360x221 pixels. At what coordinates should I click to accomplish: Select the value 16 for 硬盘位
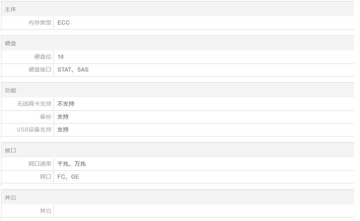[61, 57]
